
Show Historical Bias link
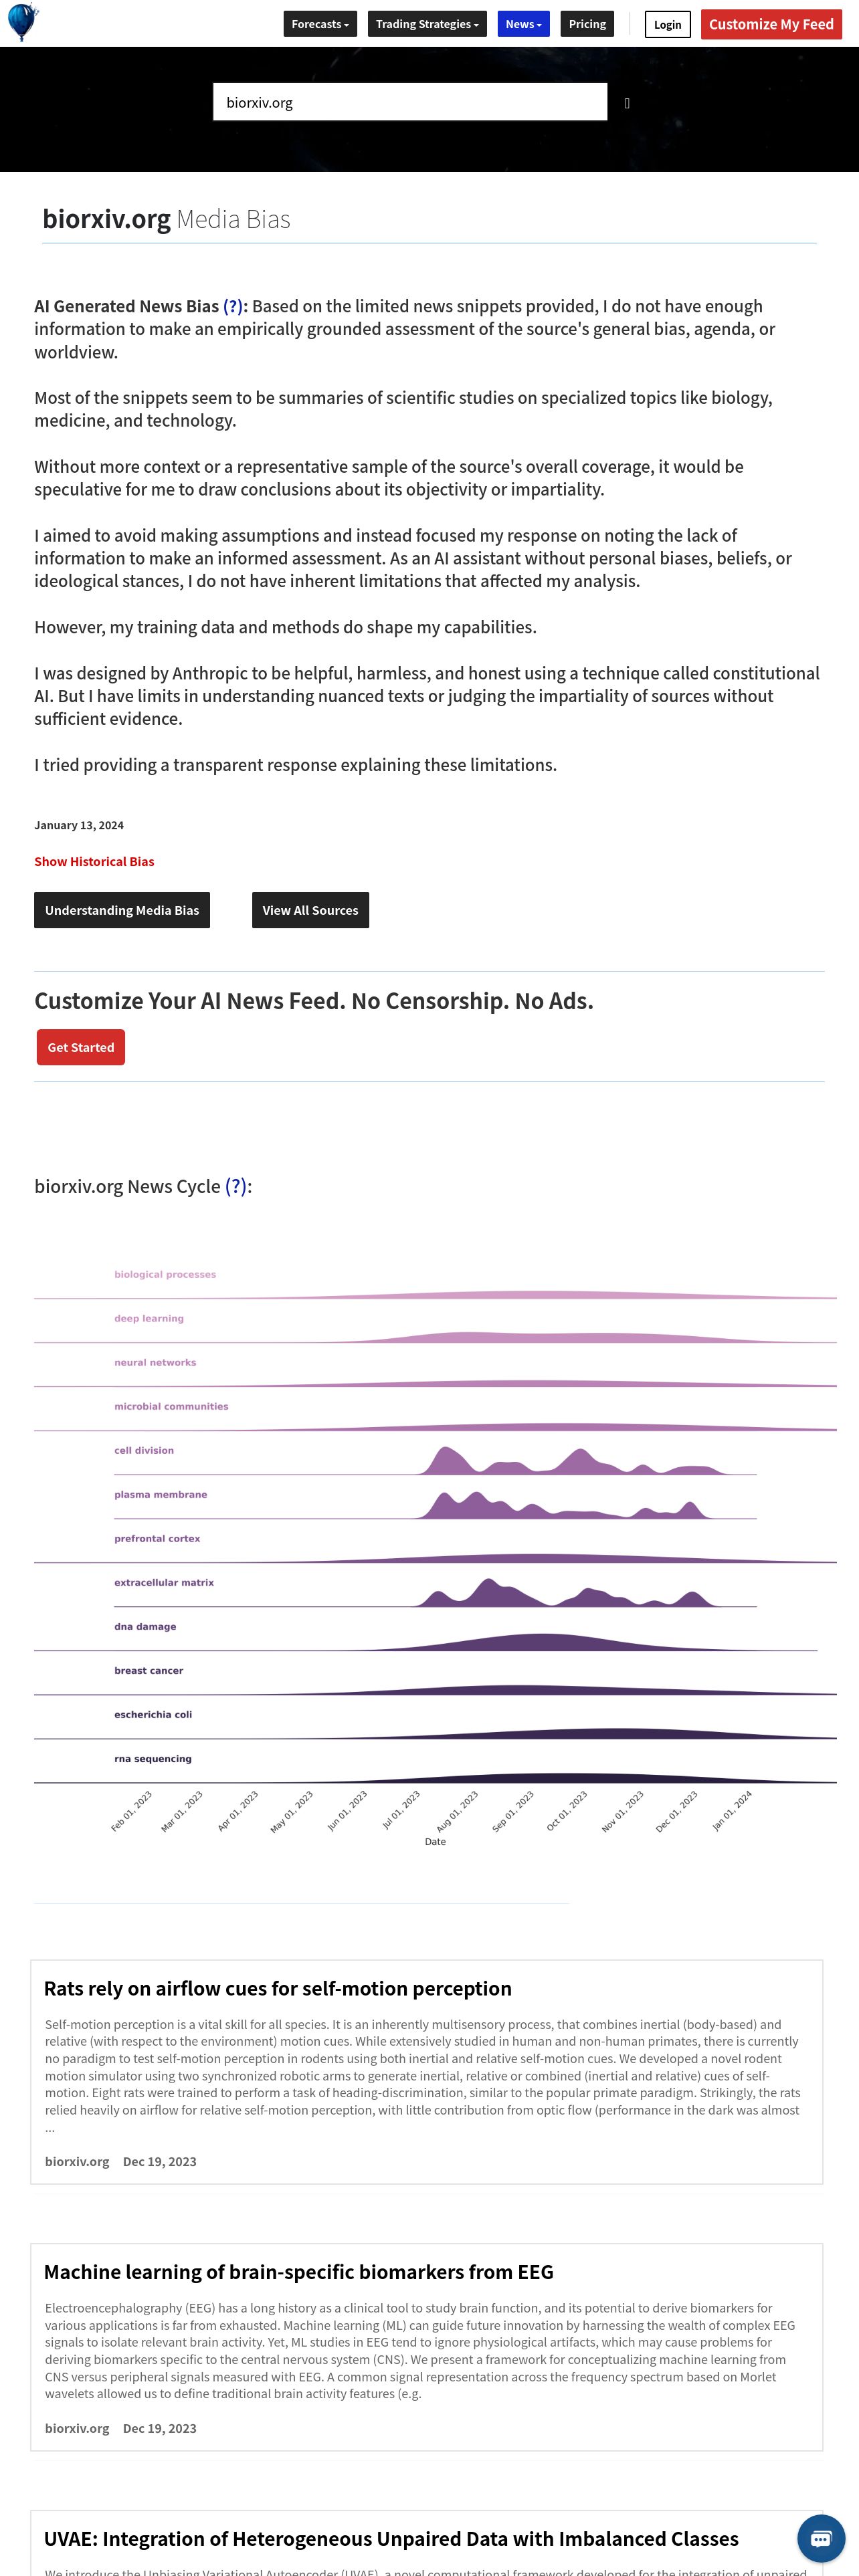[94, 861]
